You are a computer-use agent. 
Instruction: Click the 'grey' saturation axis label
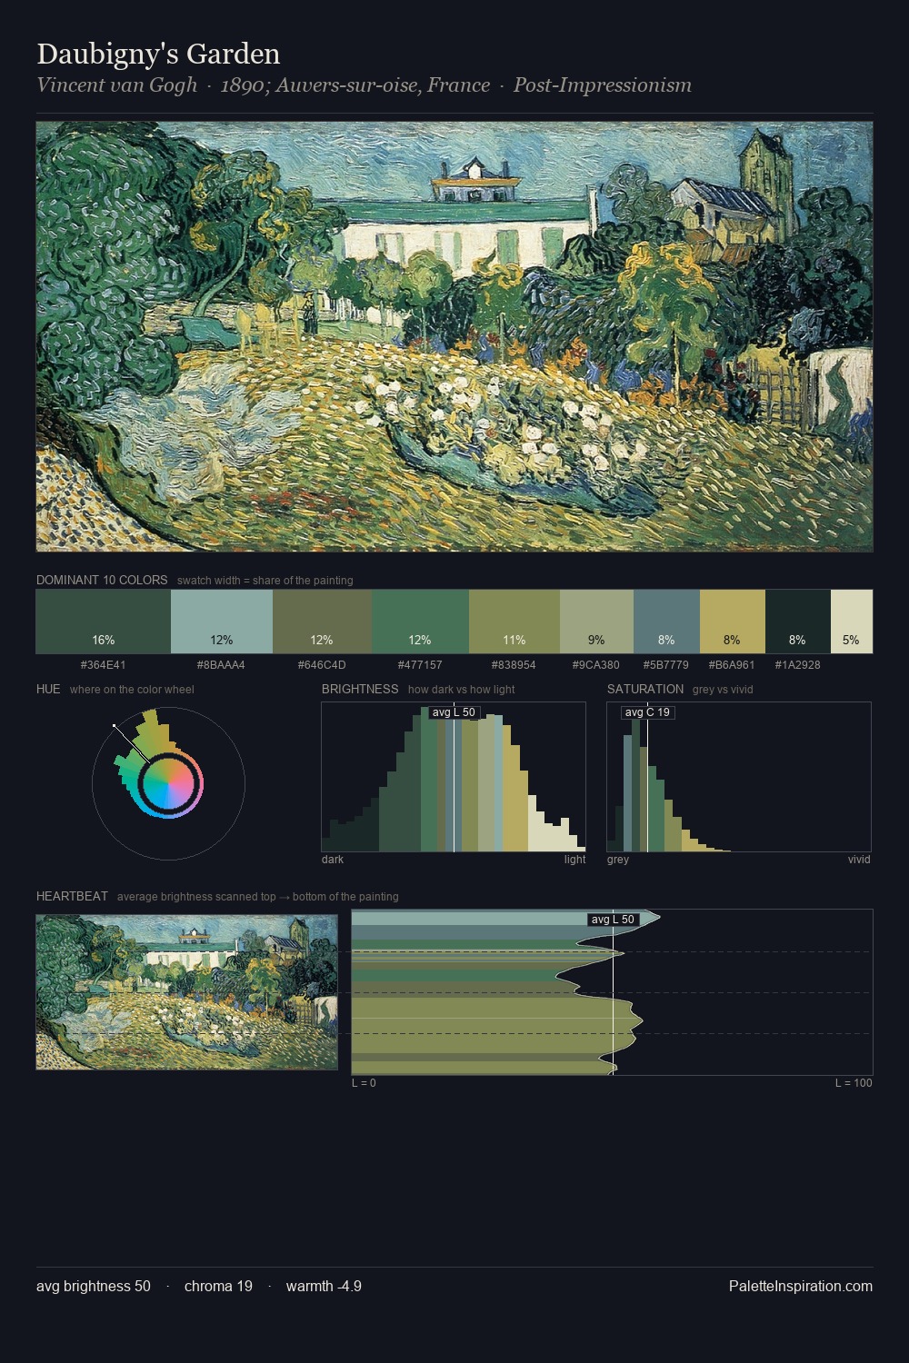pos(618,860)
